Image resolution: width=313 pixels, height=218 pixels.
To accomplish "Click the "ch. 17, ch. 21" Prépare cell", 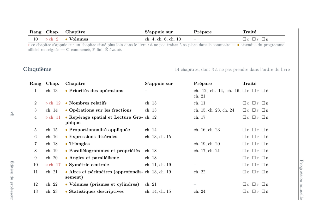I will pyautogui.click(x=207, y=151).
